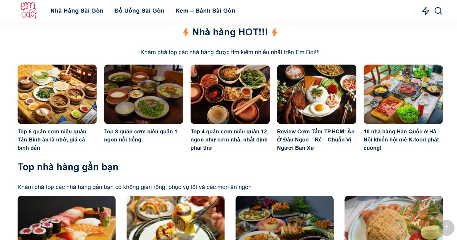Click the Korean BBQ table thumbnail
Image resolution: width=457 pixels, height=240 pixels.
pyautogui.click(x=403, y=94)
